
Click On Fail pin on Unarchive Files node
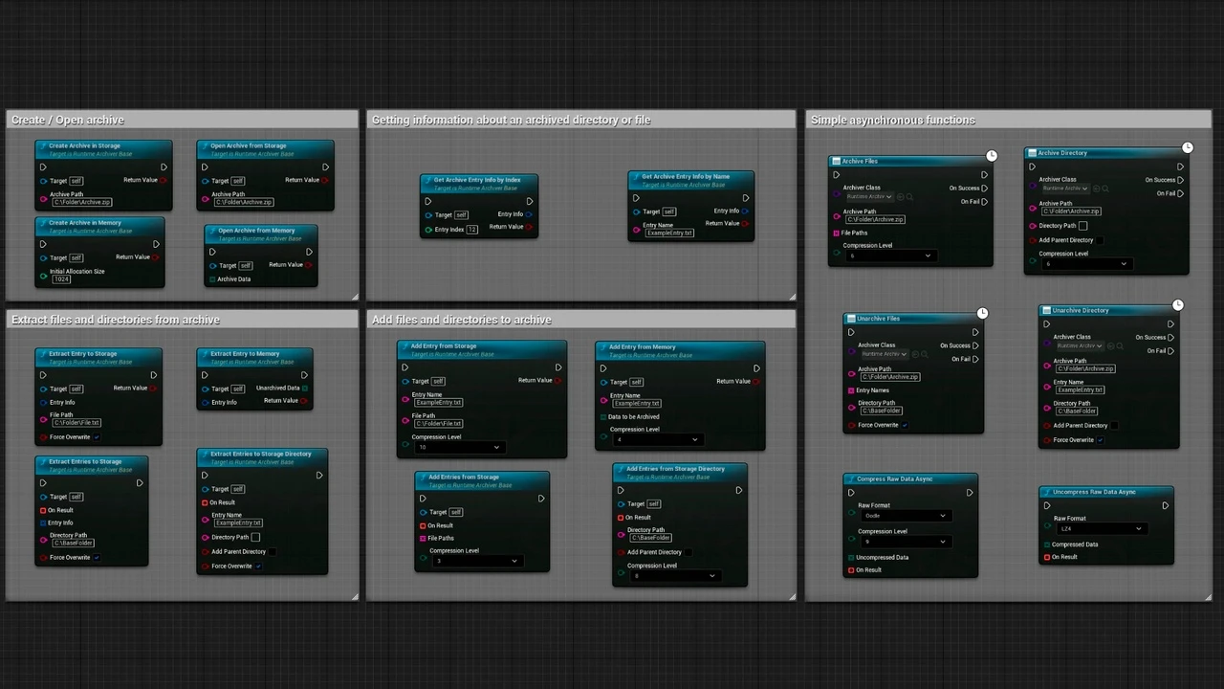[x=975, y=359]
